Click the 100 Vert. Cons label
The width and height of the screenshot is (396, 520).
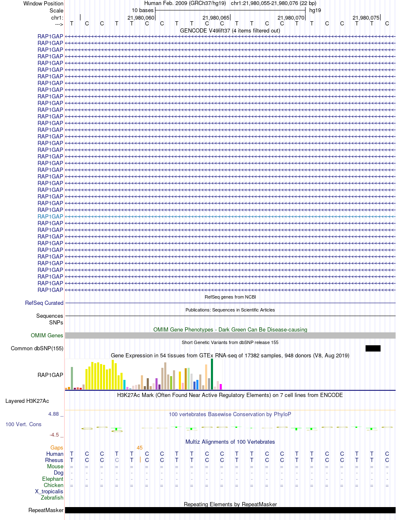coord(23,424)
